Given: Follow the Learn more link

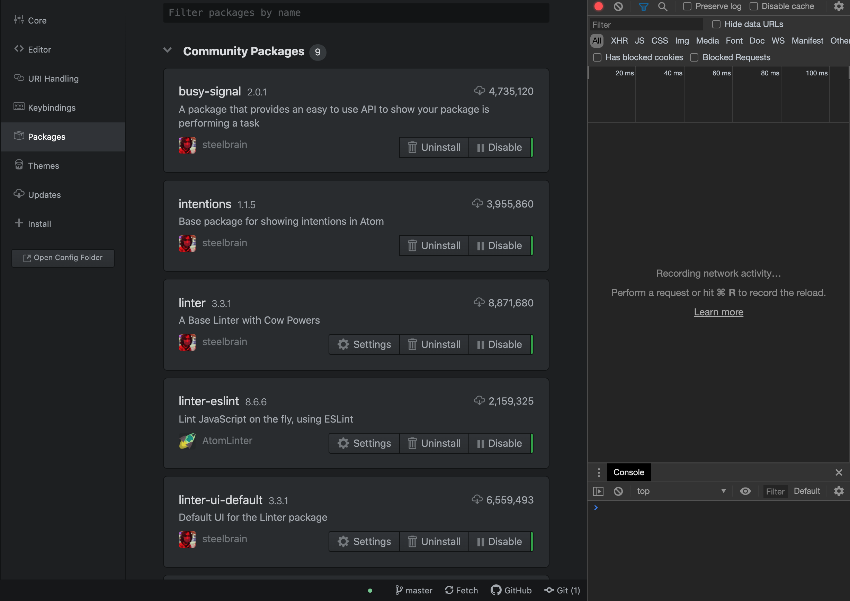Looking at the screenshot, I should (718, 312).
